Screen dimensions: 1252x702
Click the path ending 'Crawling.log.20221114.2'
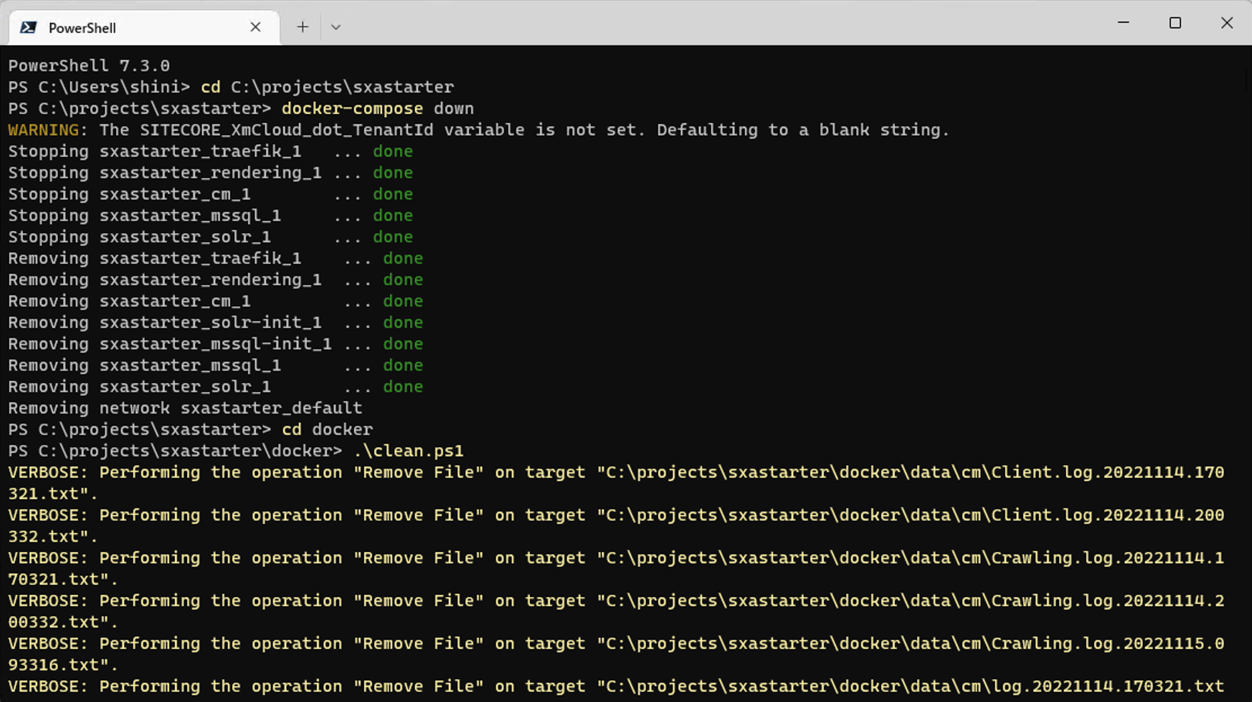tap(911, 601)
